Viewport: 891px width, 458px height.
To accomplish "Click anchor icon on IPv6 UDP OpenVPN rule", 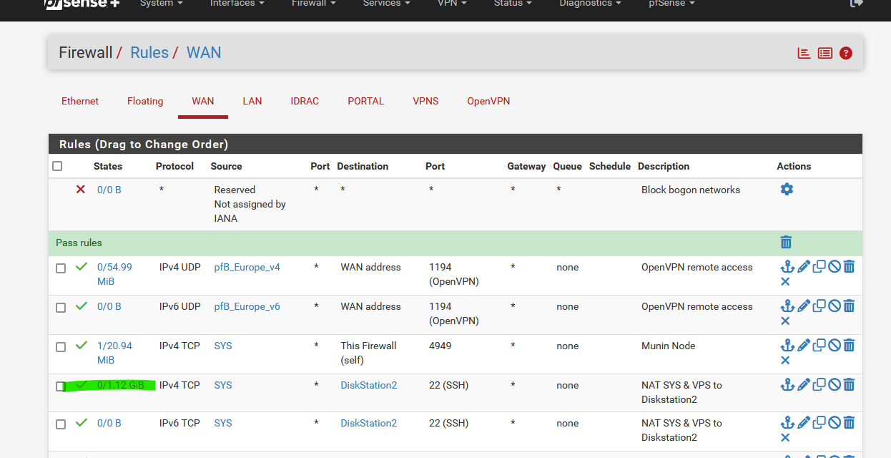I will [x=787, y=306].
